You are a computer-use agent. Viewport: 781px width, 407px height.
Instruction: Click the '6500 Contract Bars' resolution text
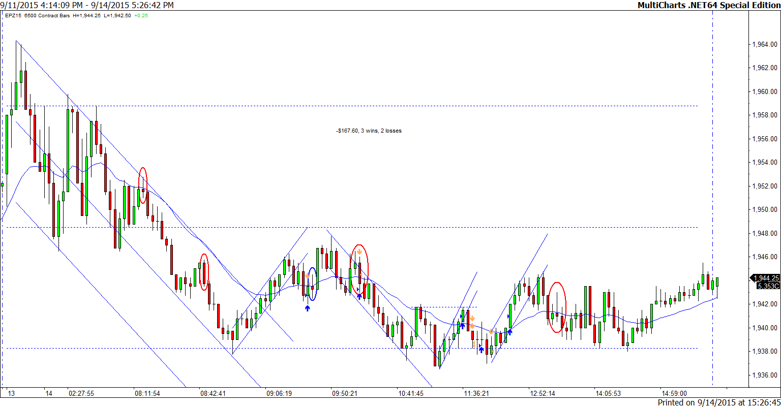click(48, 16)
